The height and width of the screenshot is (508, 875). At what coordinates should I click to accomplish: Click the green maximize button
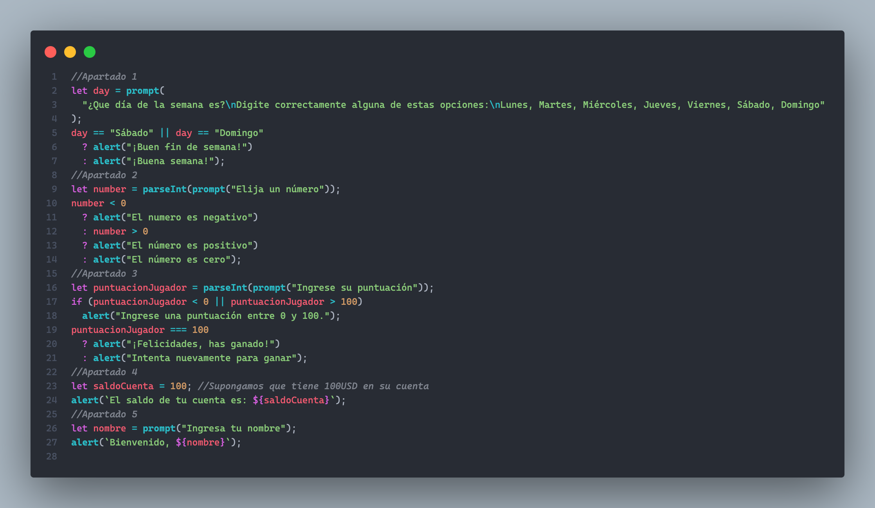pyautogui.click(x=89, y=53)
